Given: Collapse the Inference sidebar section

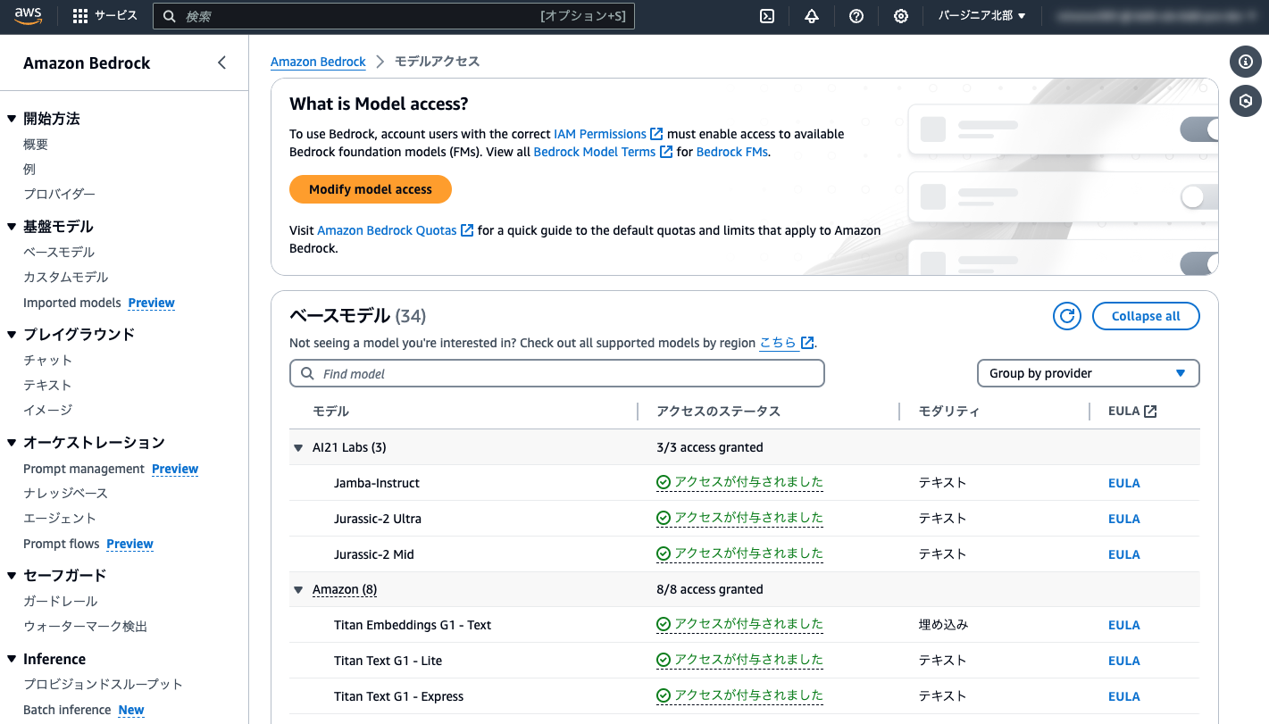Looking at the screenshot, I should (12, 660).
